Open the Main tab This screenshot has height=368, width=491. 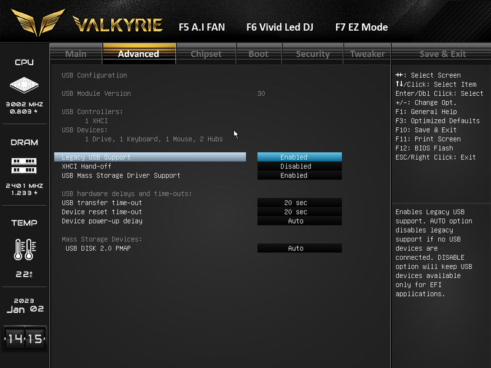(x=76, y=54)
